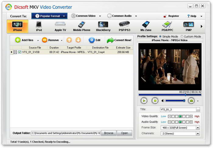Click the Source File column header
This screenshot has width=213, height=148.
coord(35,48)
